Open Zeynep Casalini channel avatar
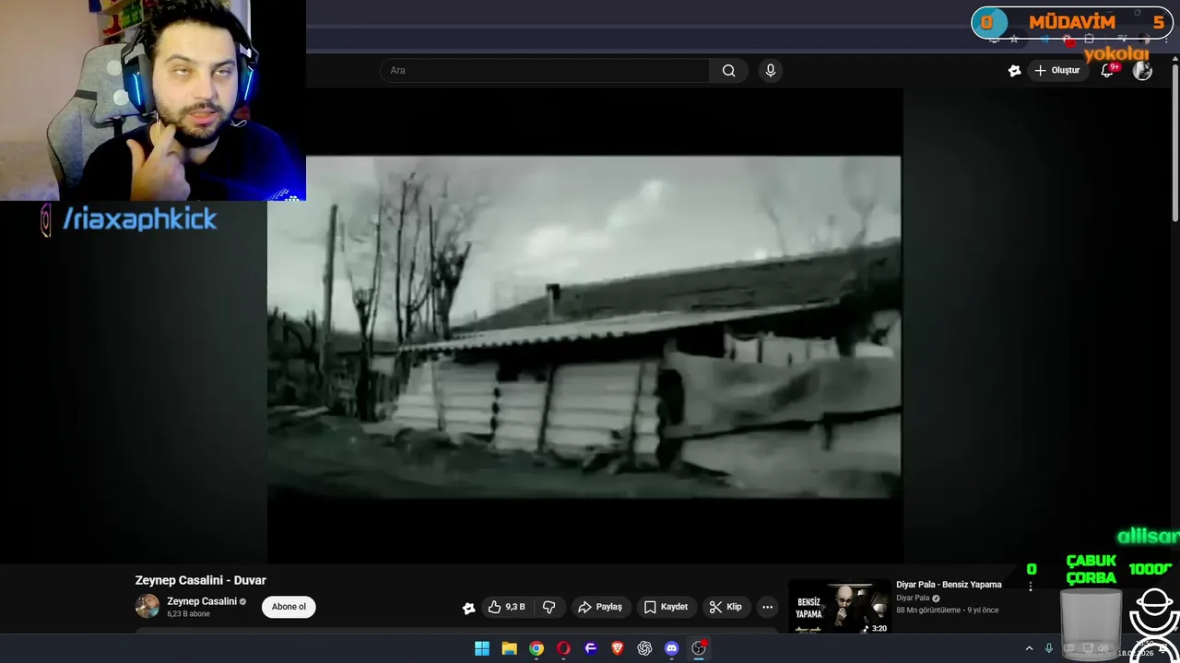The height and width of the screenshot is (663, 1180). click(x=147, y=606)
